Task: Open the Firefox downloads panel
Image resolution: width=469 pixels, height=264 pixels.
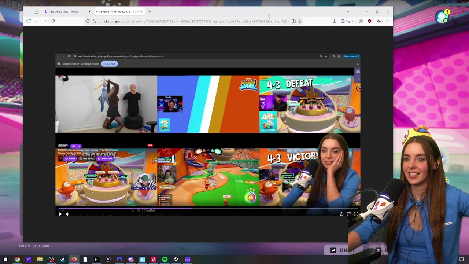Action: tap(334, 21)
